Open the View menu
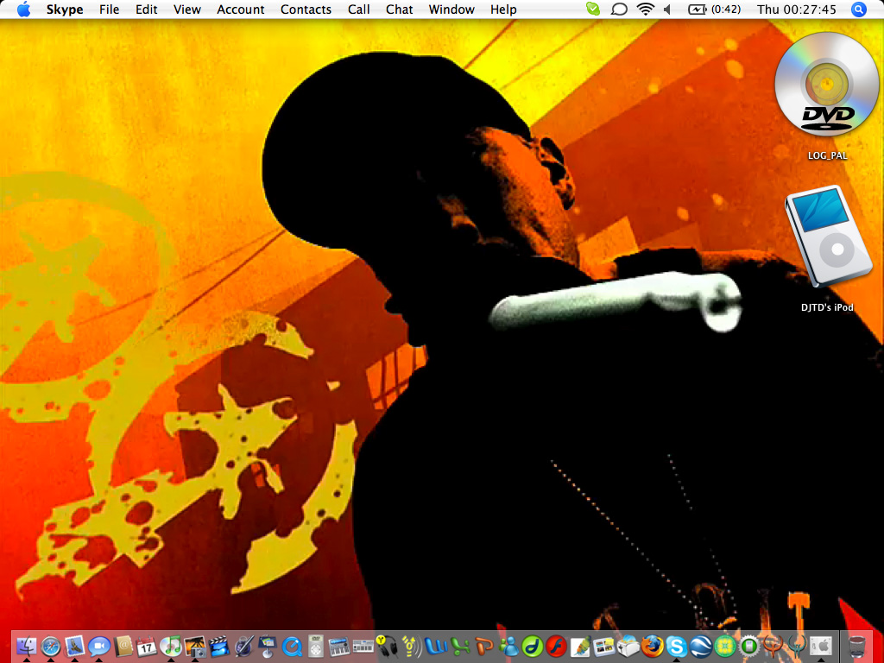This screenshot has height=663, width=884. [187, 9]
